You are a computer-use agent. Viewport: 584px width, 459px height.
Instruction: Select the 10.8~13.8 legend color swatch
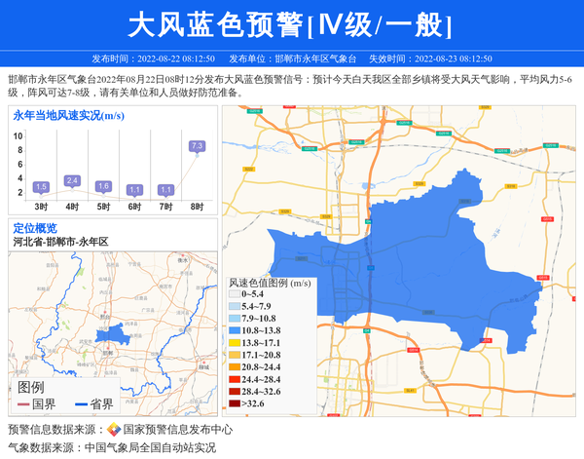235,331
